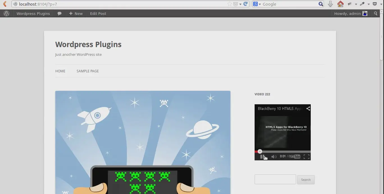
Task: Open the SAMPLE PAGE navigation item
Action: tap(88, 71)
